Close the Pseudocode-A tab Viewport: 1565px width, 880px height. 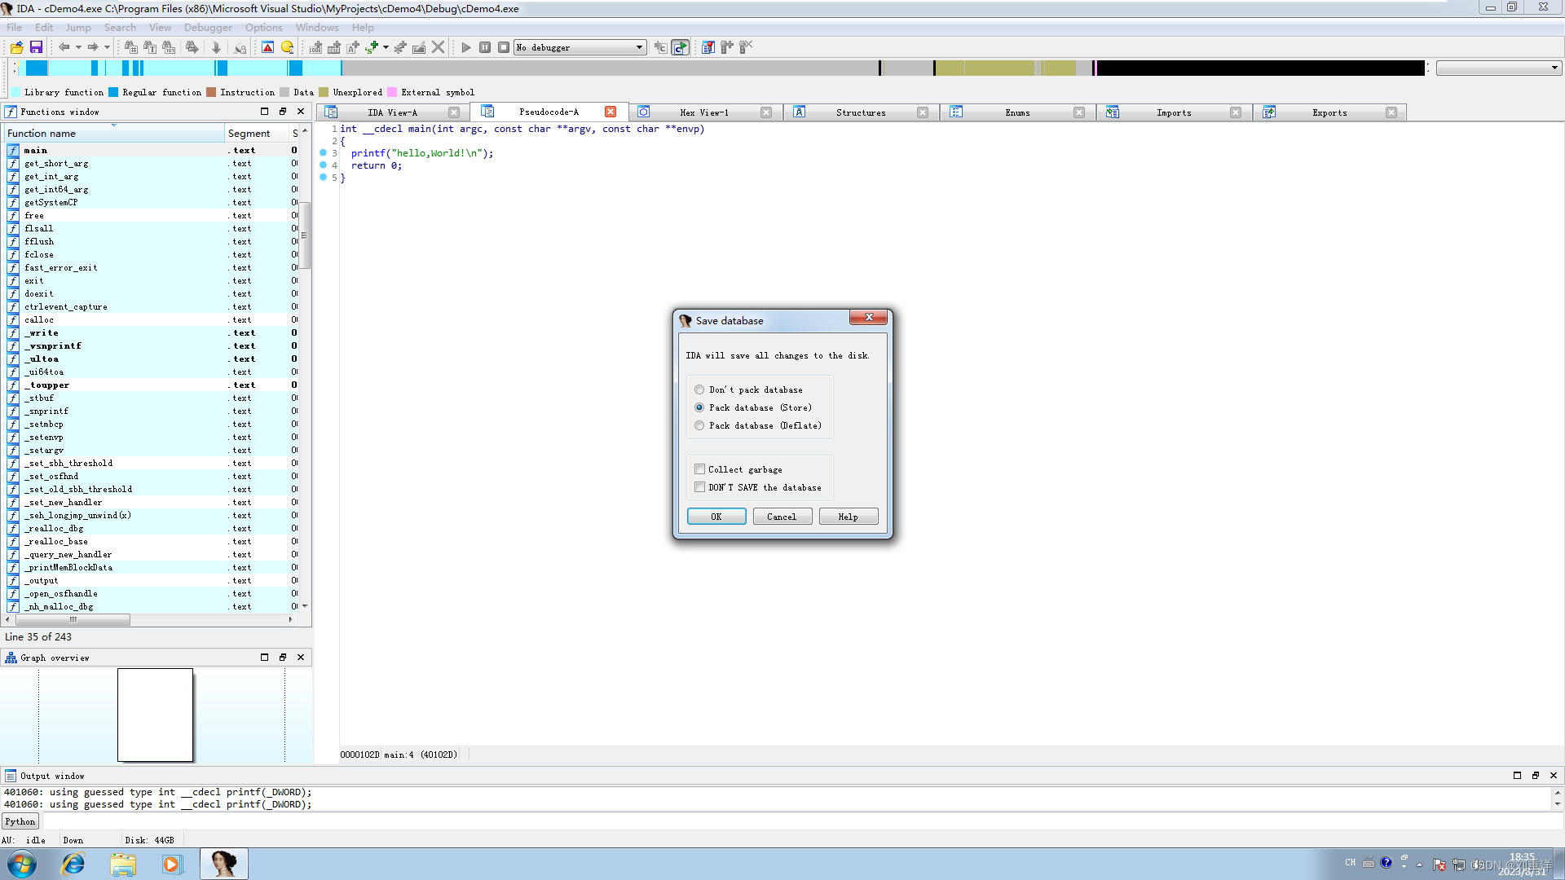click(x=611, y=112)
